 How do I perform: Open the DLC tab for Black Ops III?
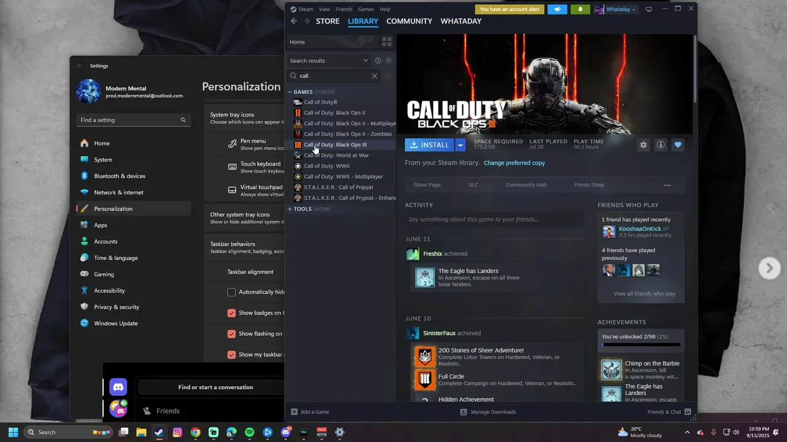pyautogui.click(x=473, y=185)
